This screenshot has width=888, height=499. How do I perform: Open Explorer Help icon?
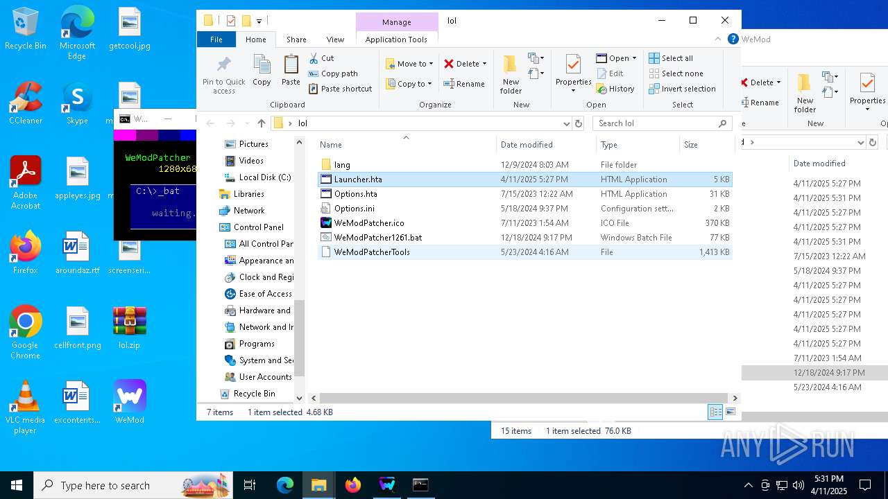733,40
